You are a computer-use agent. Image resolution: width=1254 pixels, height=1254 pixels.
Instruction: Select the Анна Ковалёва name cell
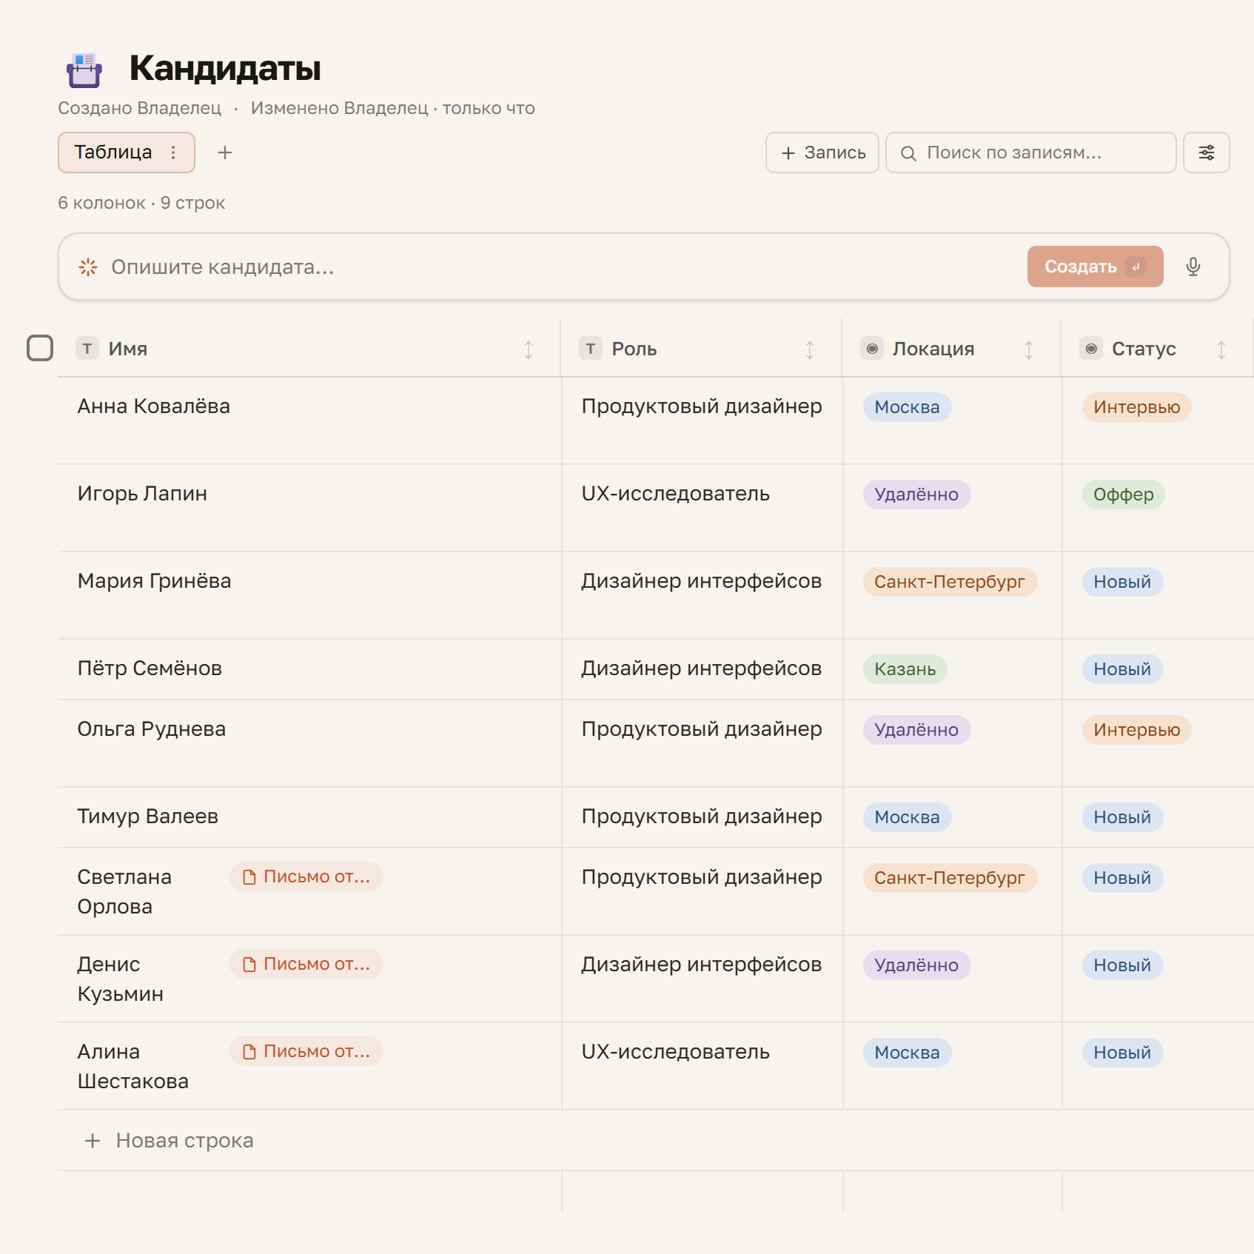click(309, 420)
